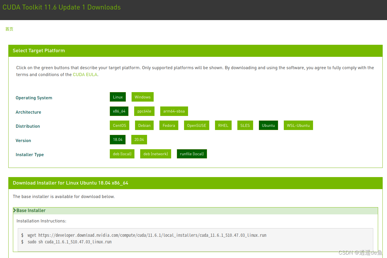Choose runfile (local) installer type
Viewport: 387px width, 258px height.
tap(192, 154)
